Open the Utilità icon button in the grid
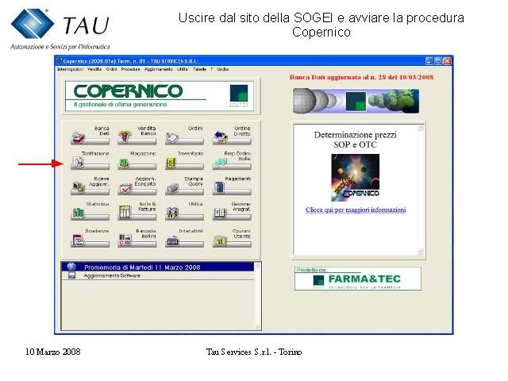 [184, 214]
